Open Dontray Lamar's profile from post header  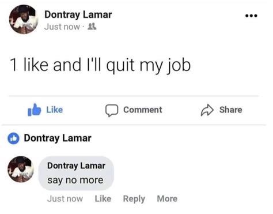[78, 15]
